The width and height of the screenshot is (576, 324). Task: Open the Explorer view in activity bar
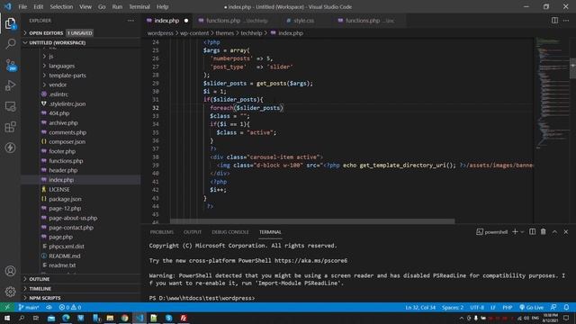(10, 23)
